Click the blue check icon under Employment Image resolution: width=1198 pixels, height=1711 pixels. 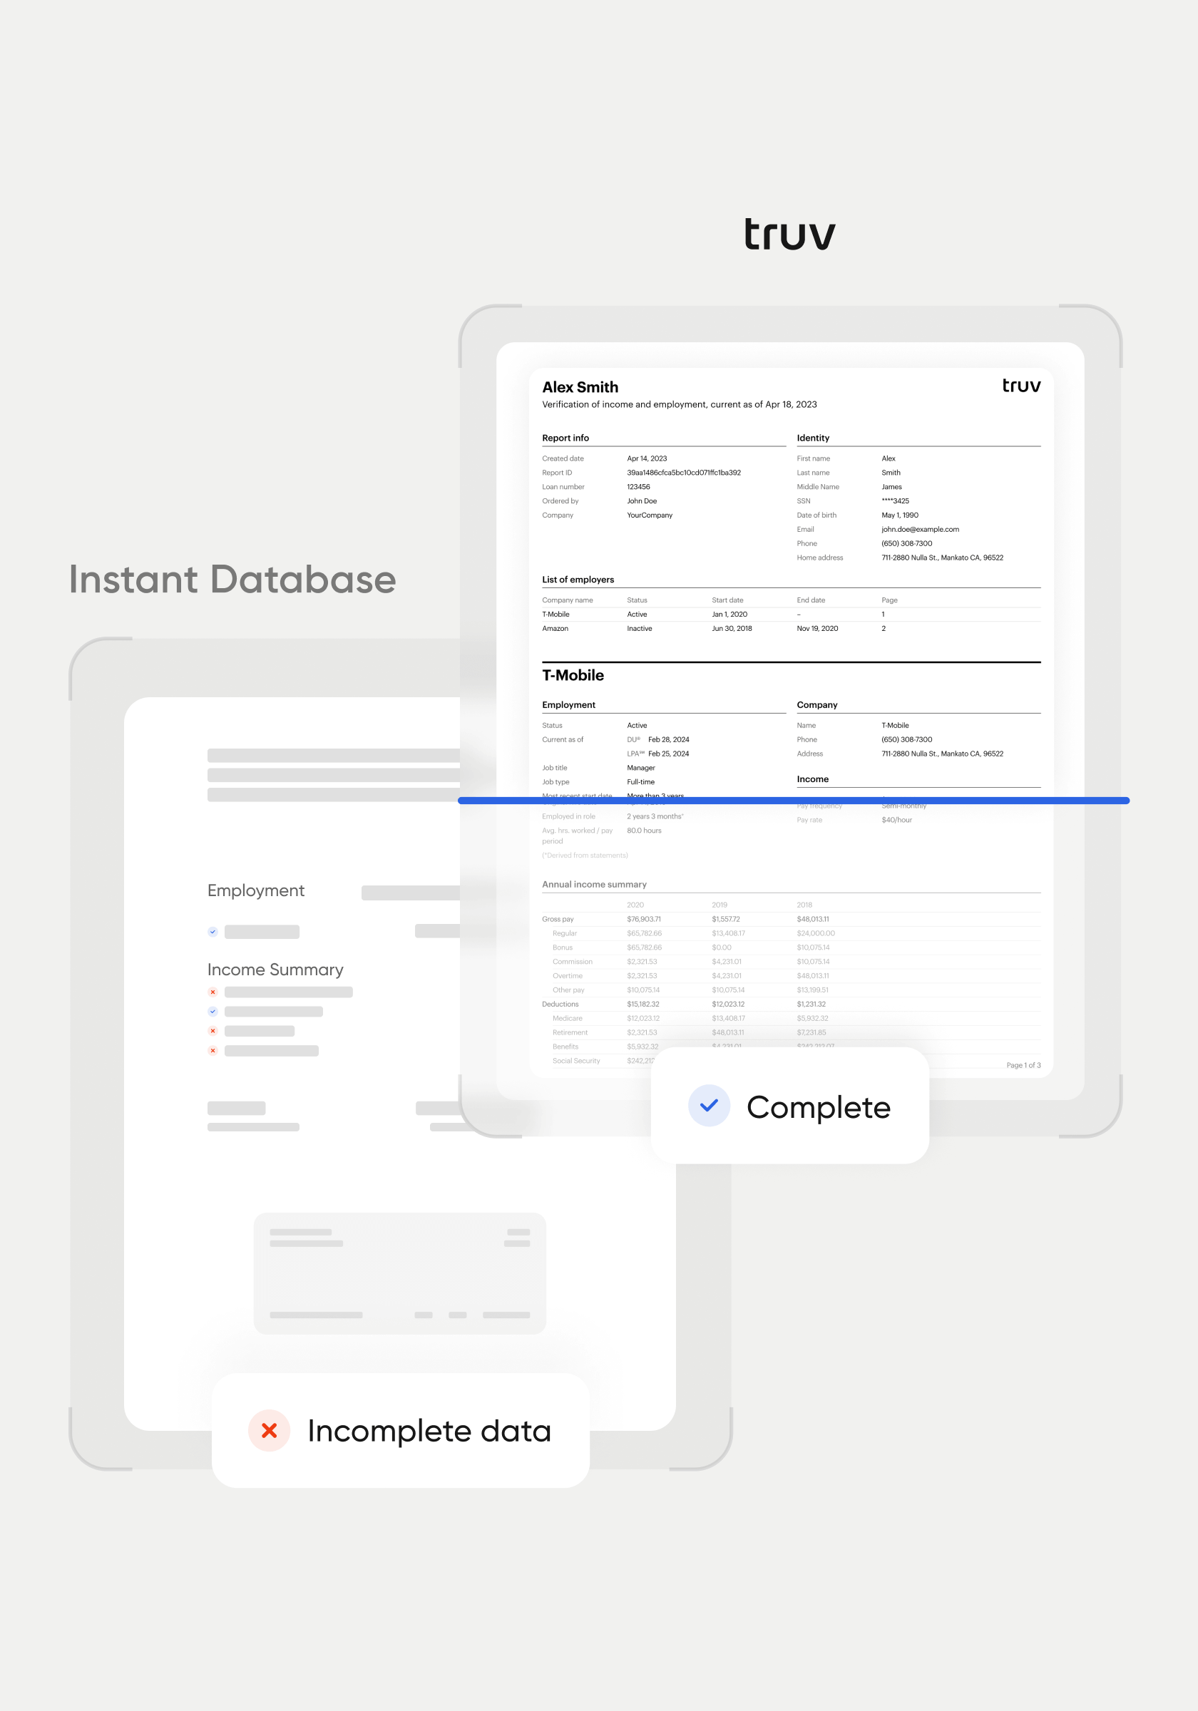pyautogui.click(x=213, y=932)
